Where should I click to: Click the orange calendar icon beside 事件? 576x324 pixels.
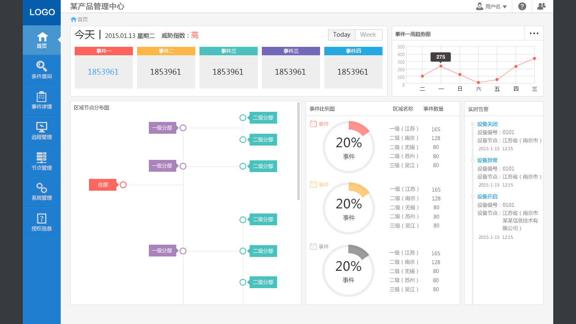(x=313, y=184)
